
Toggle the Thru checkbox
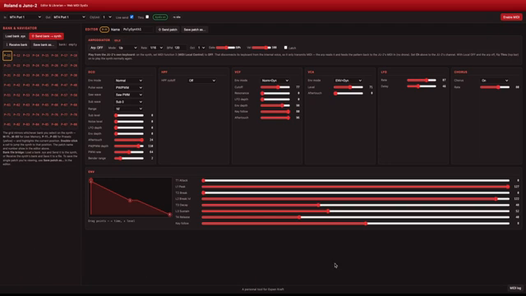pyautogui.click(x=147, y=16)
